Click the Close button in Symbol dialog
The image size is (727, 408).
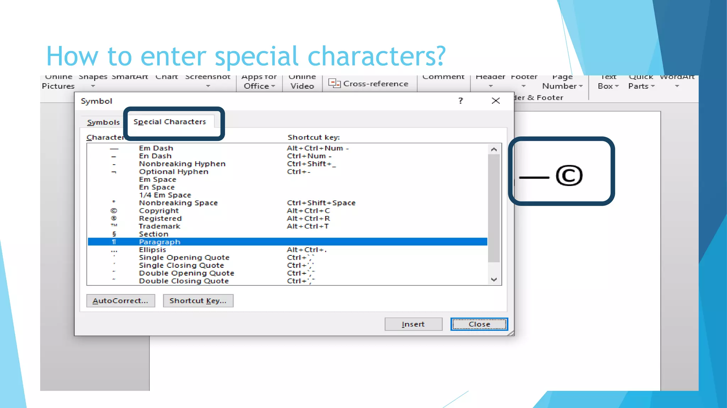[479, 324]
